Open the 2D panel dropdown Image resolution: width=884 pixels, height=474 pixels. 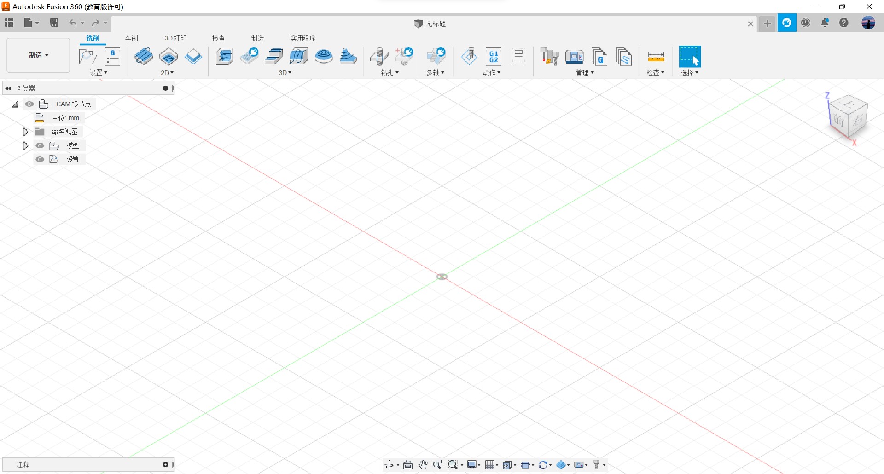(167, 73)
